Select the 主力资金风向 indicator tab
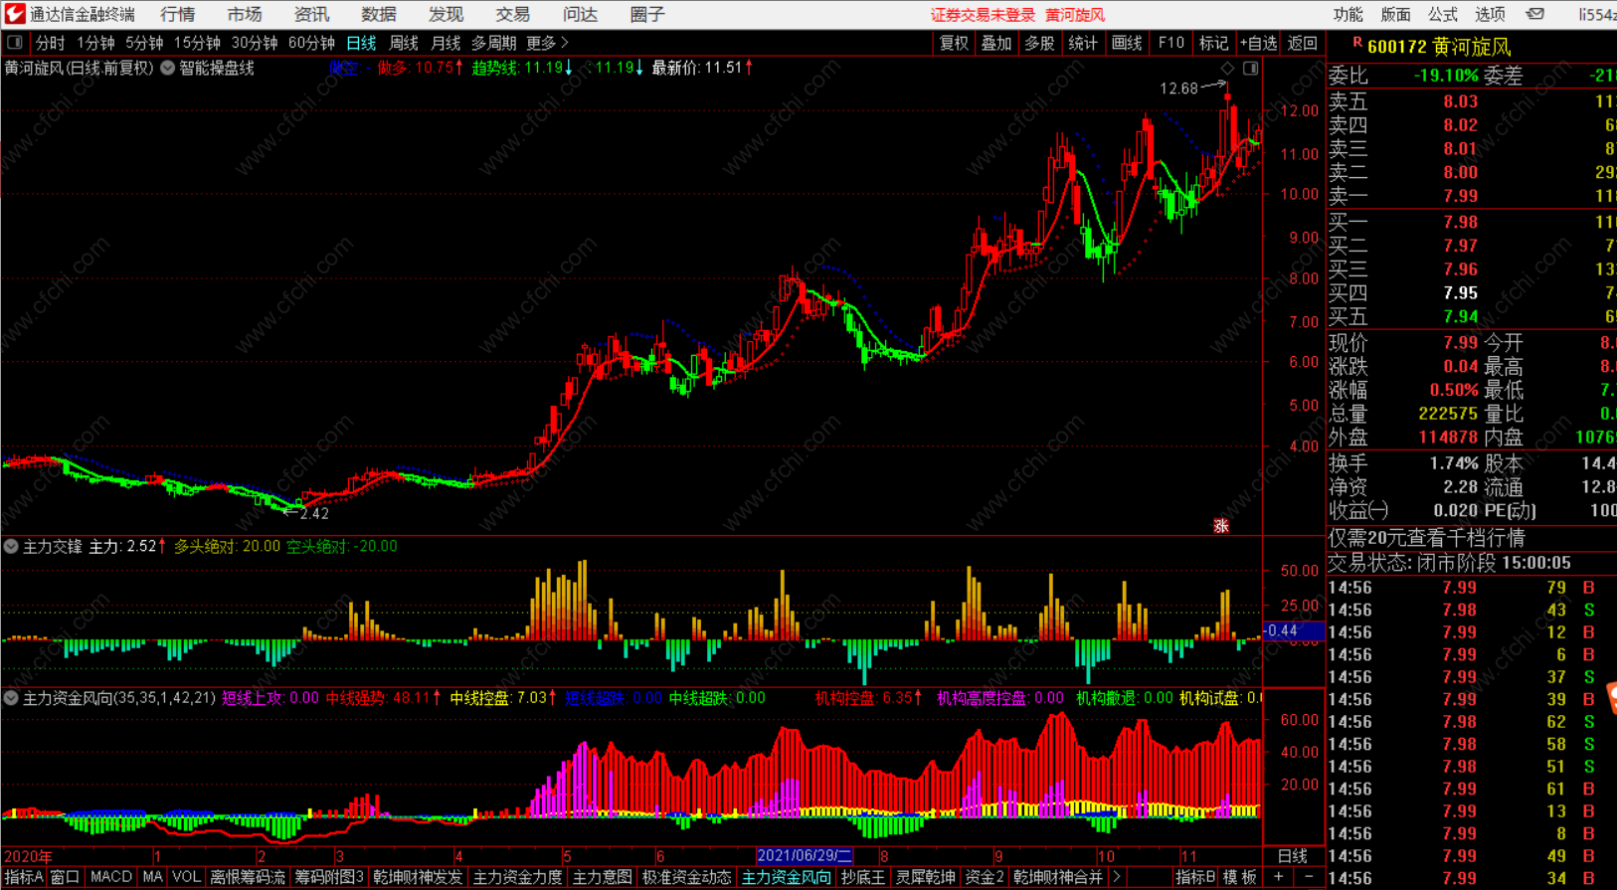Image resolution: width=1617 pixels, height=890 pixels. coord(787,877)
